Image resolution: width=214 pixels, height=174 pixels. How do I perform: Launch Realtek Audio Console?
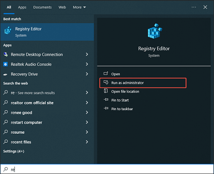(31, 64)
